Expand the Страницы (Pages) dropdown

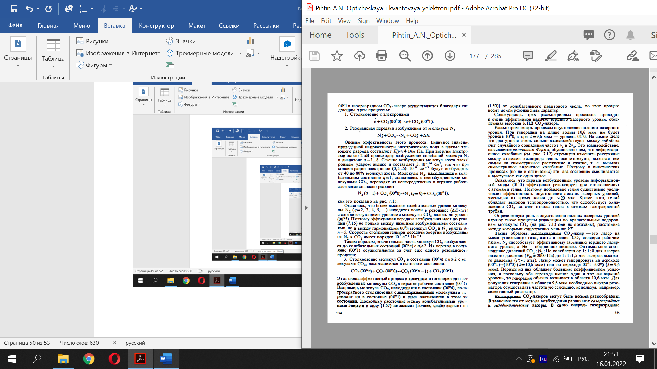coord(18,66)
